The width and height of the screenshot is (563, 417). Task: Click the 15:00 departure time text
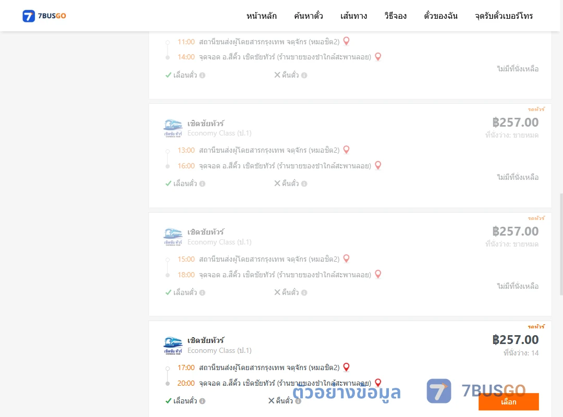[186, 259]
